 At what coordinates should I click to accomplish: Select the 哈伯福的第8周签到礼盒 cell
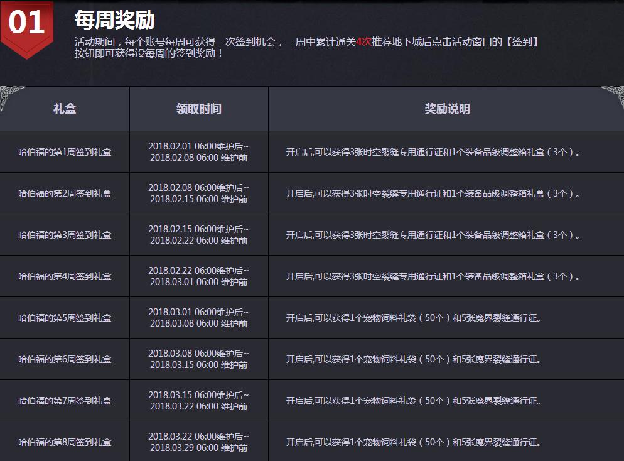(x=65, y=442)
